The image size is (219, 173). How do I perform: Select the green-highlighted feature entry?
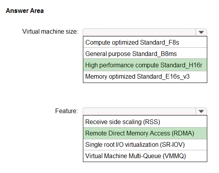(145, 133)
